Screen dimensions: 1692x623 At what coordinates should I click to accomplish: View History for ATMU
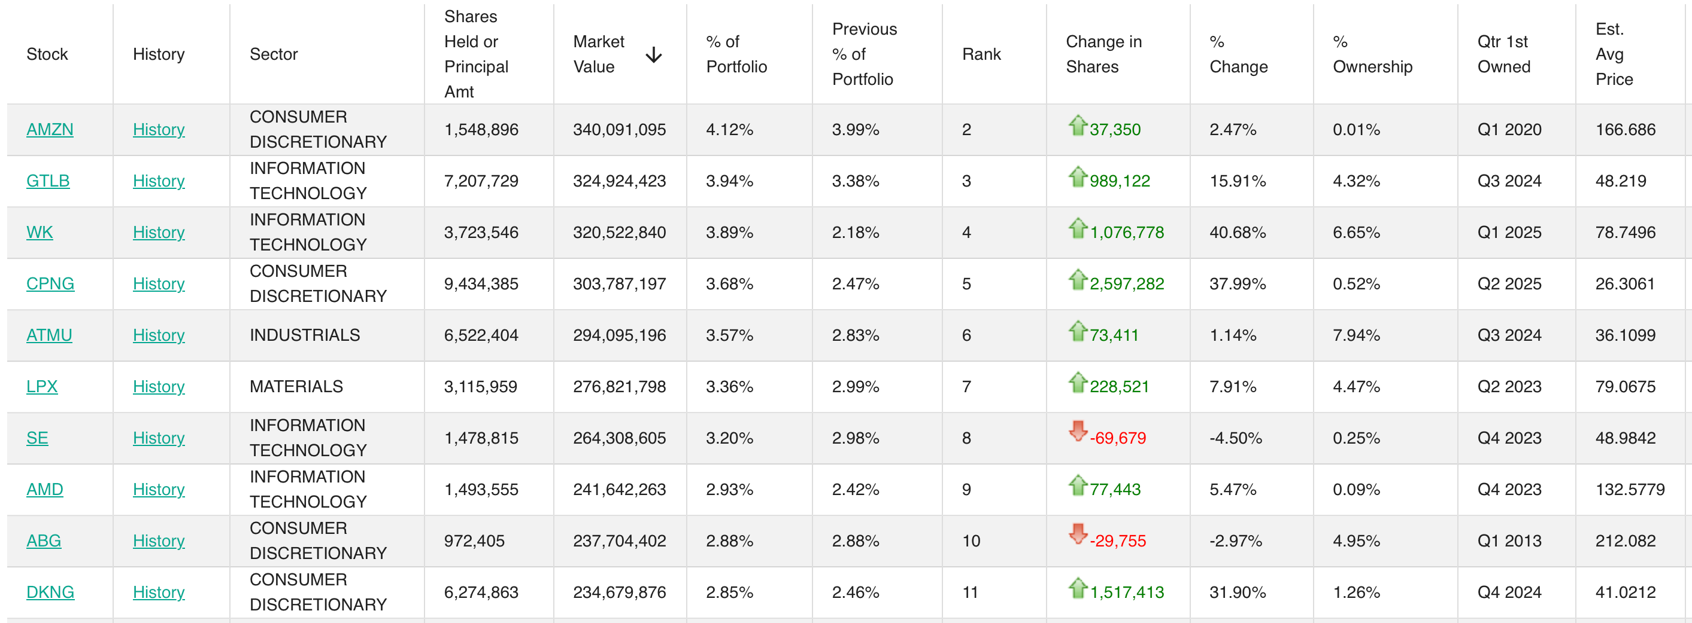[x=158, y=335]
